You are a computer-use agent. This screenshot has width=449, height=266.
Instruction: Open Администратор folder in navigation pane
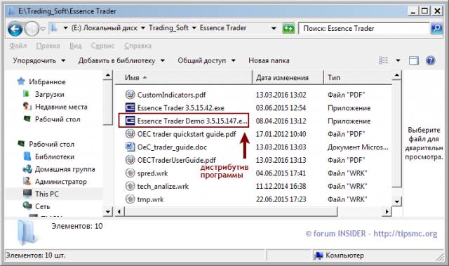tap(61, 182)
